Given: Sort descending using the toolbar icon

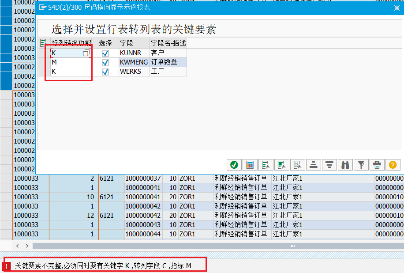Looking at the screenshot, I should pyautogui.click(x=329, y=165).
